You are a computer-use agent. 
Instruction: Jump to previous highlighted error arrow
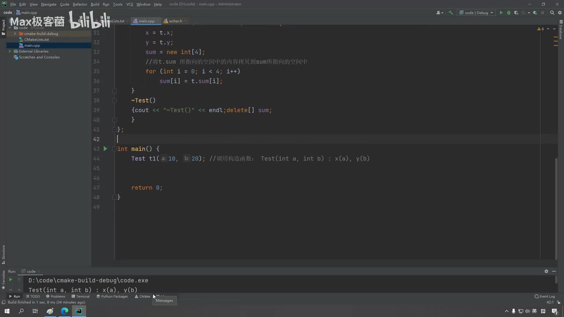click(548, 29)
